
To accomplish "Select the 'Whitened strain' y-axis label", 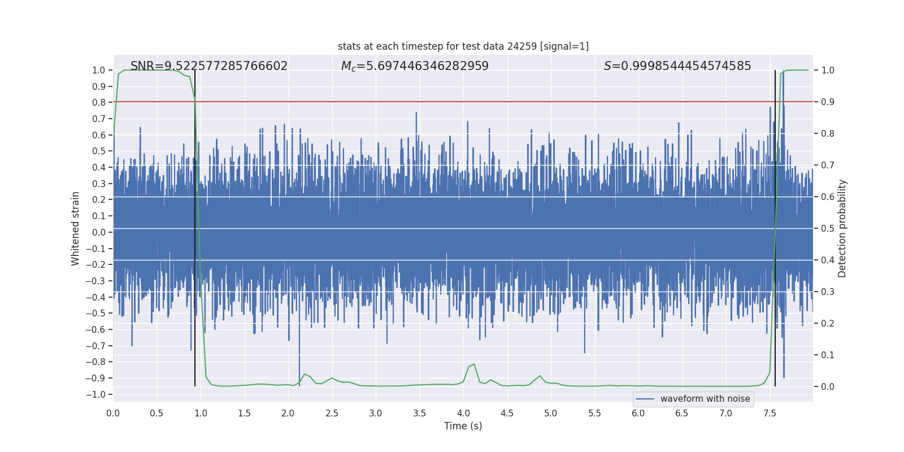I will coord(76,228).
